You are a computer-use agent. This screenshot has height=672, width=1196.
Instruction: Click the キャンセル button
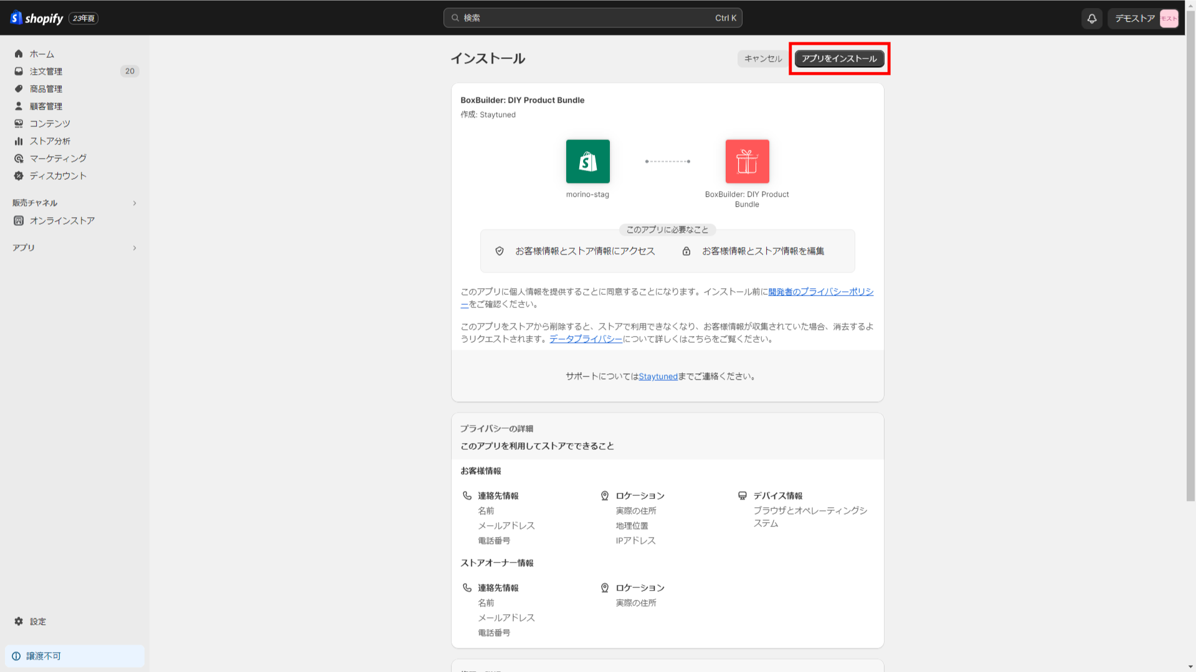click(x=762, y=58)
